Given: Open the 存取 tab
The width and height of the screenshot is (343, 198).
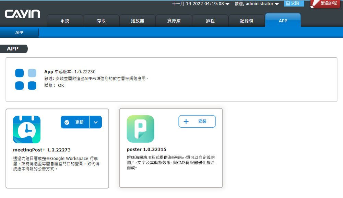Looking at the screenshot, I should click(x=101, y=21).
